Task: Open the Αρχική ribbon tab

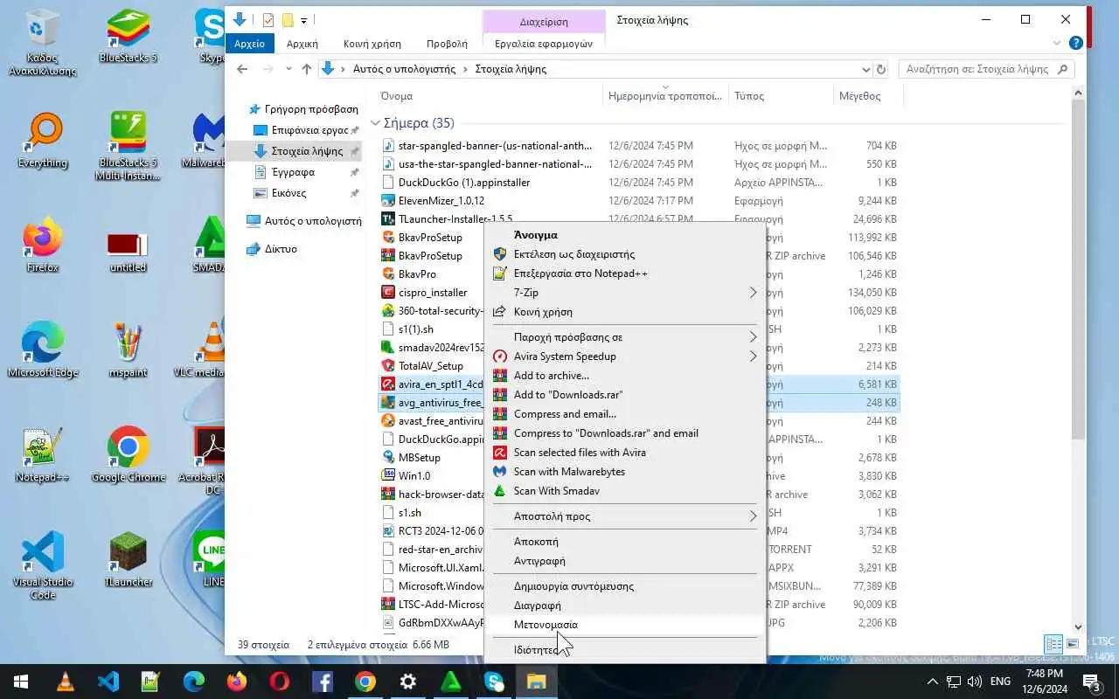Action: pos(302,43)
